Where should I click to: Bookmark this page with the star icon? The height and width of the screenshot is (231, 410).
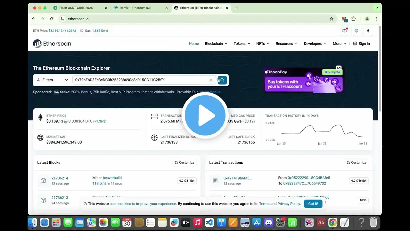332,19
